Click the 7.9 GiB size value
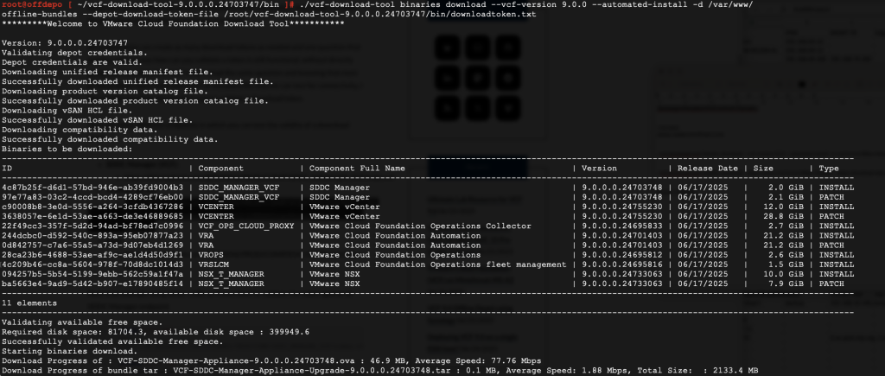The width and height of the screenshot is (885, 376). 786,284
